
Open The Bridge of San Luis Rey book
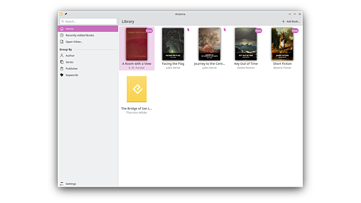[x=137, y=89]
